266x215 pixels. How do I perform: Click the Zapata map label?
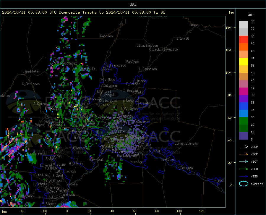(x=72, y=184)
